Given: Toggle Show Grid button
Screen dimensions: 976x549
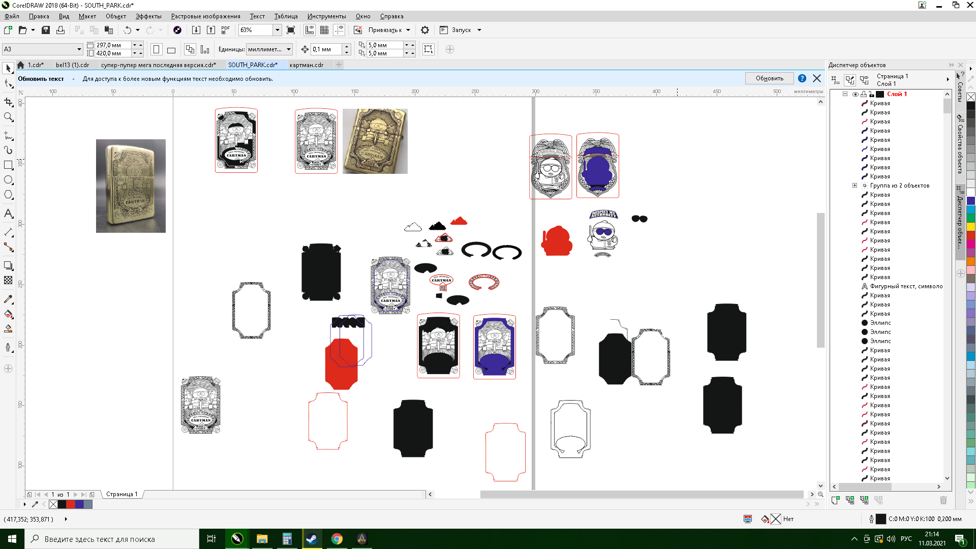Looking at the screenshot, I should click(x=324, y=30).
